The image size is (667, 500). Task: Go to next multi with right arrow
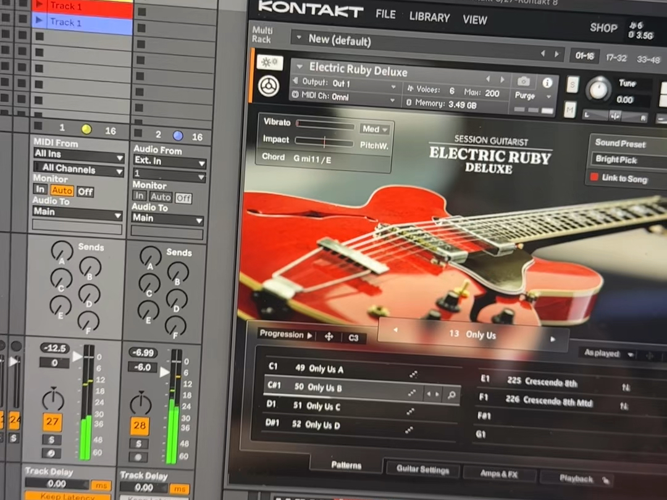tap(556, 54)
